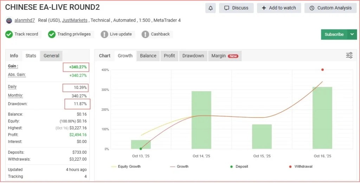This screenshot has width=360, height=183.
Task: Switch to the Info tab
Action: click(14, 56)
